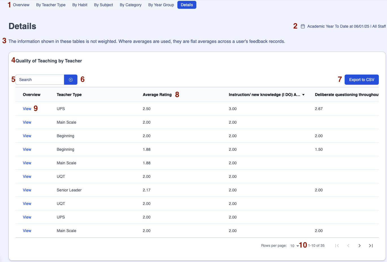
Task: Go to the next page of results
Action: pos(360,246)
